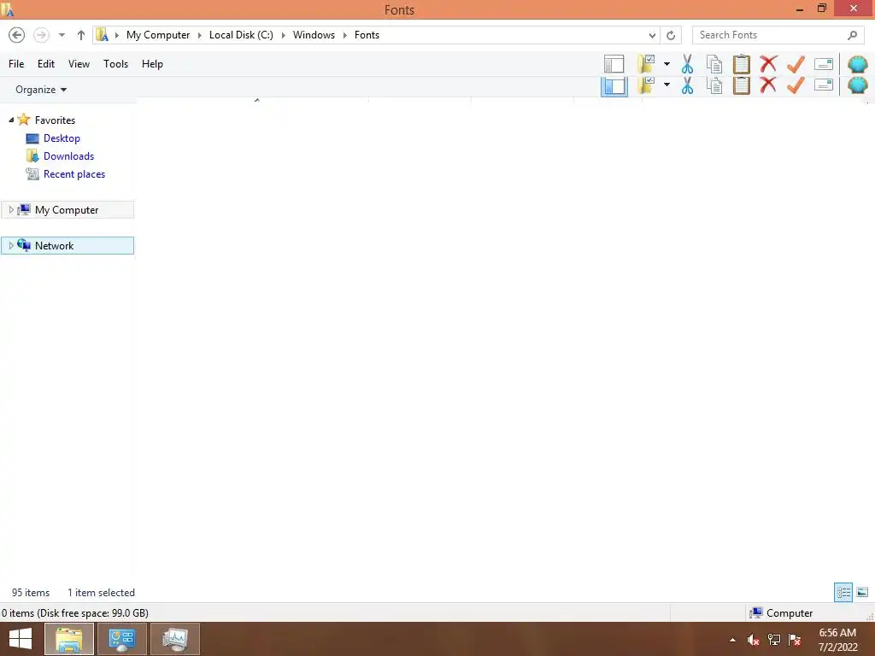Open the Organize dropdown menu
The image size is (875, 656).
point(41,90)
